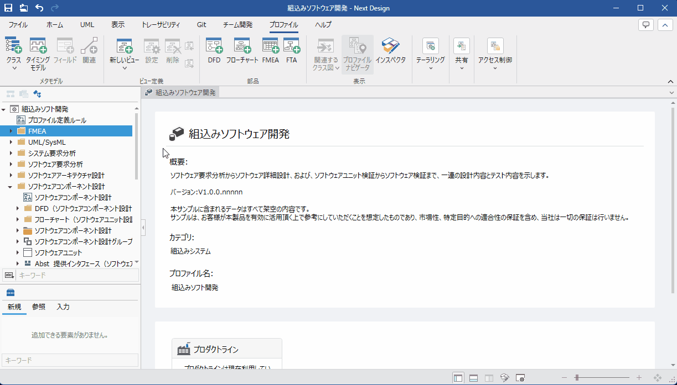Open the インスペクタ panel

tap(391, 51)
